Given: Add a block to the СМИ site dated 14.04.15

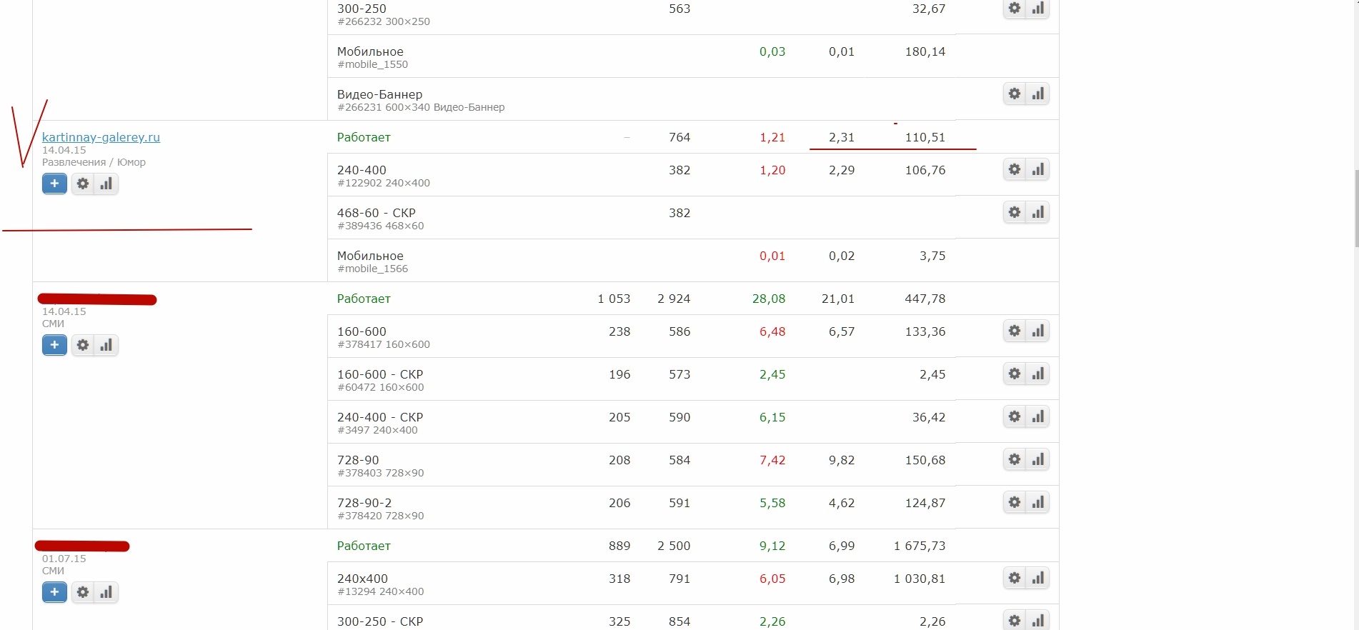Looking at the screenshot, I should (54, 345).
